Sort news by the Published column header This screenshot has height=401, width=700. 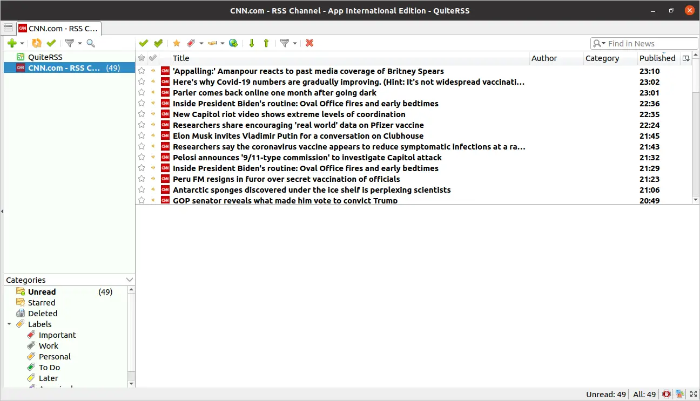click(x=658, y=58)
